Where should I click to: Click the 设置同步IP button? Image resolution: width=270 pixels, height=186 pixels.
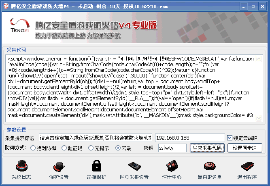tap(244, 148)
